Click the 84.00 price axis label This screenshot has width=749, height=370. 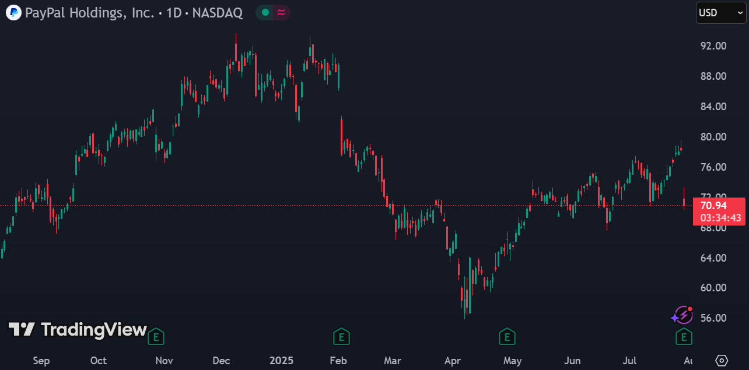(x=712, y=107)
